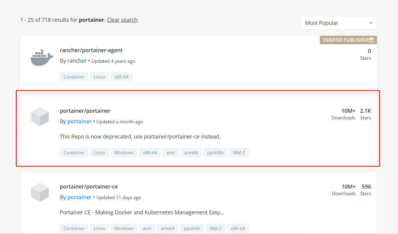
Task: Click Linux tag in rancher/portainer-agent card
Action: click(99, 77)
